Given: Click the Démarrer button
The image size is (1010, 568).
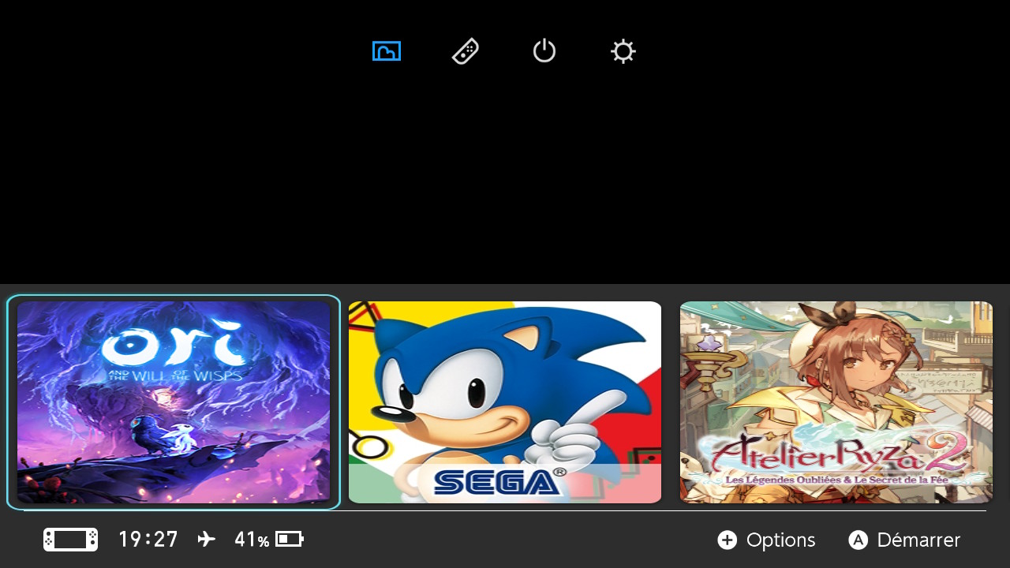Looking at the screenshot, I should [x=904, y=540].
